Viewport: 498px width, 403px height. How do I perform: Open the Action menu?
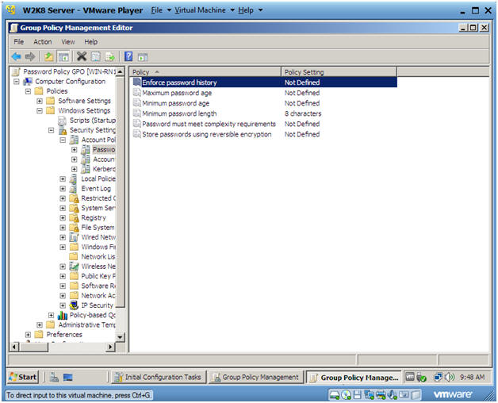43,42
